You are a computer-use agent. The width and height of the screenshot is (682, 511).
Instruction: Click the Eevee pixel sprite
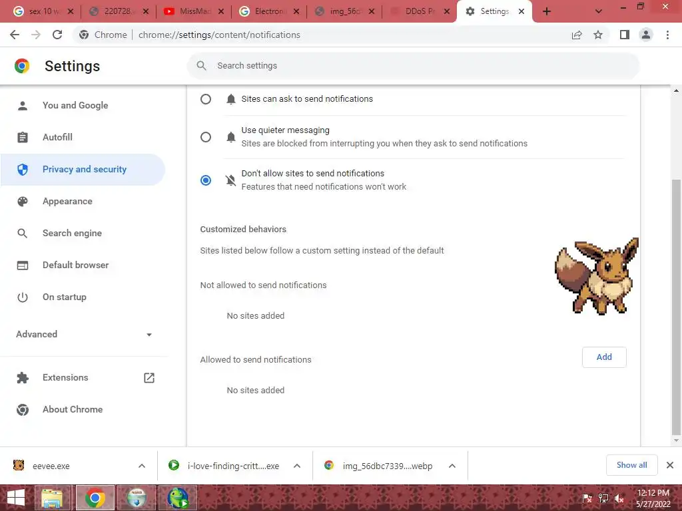[x=597, y=276]
